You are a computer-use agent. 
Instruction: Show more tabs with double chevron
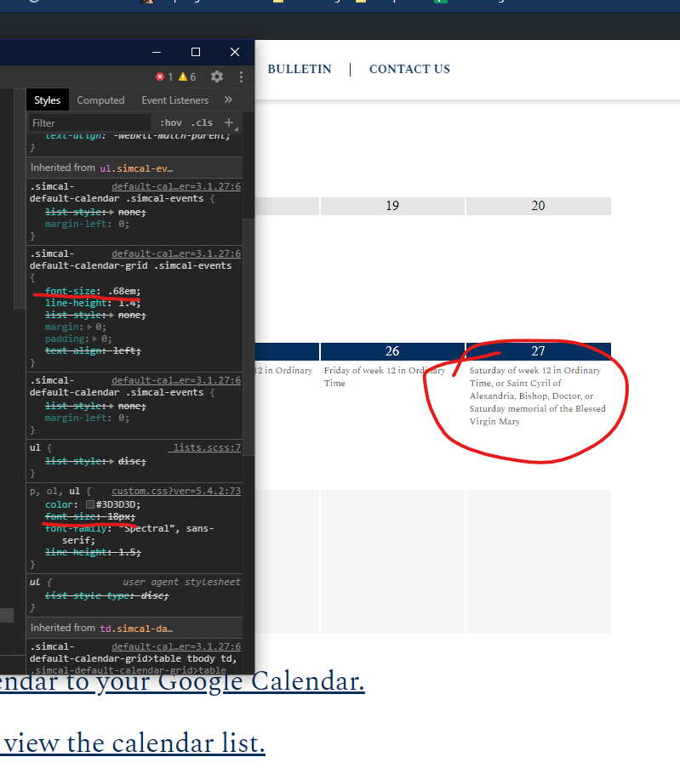tap(228, 100)
